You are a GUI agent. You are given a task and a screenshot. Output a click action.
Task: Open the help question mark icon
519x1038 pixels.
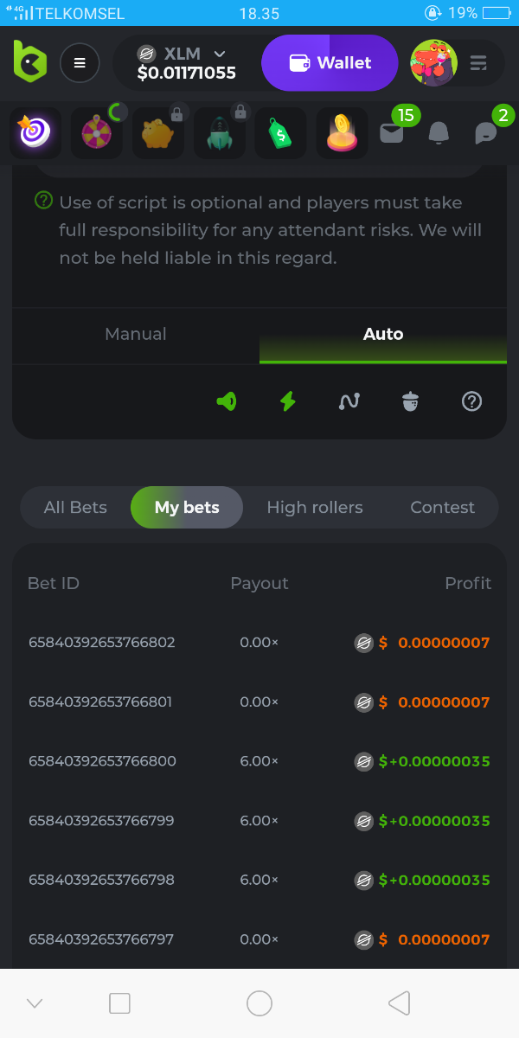(471, 401)
